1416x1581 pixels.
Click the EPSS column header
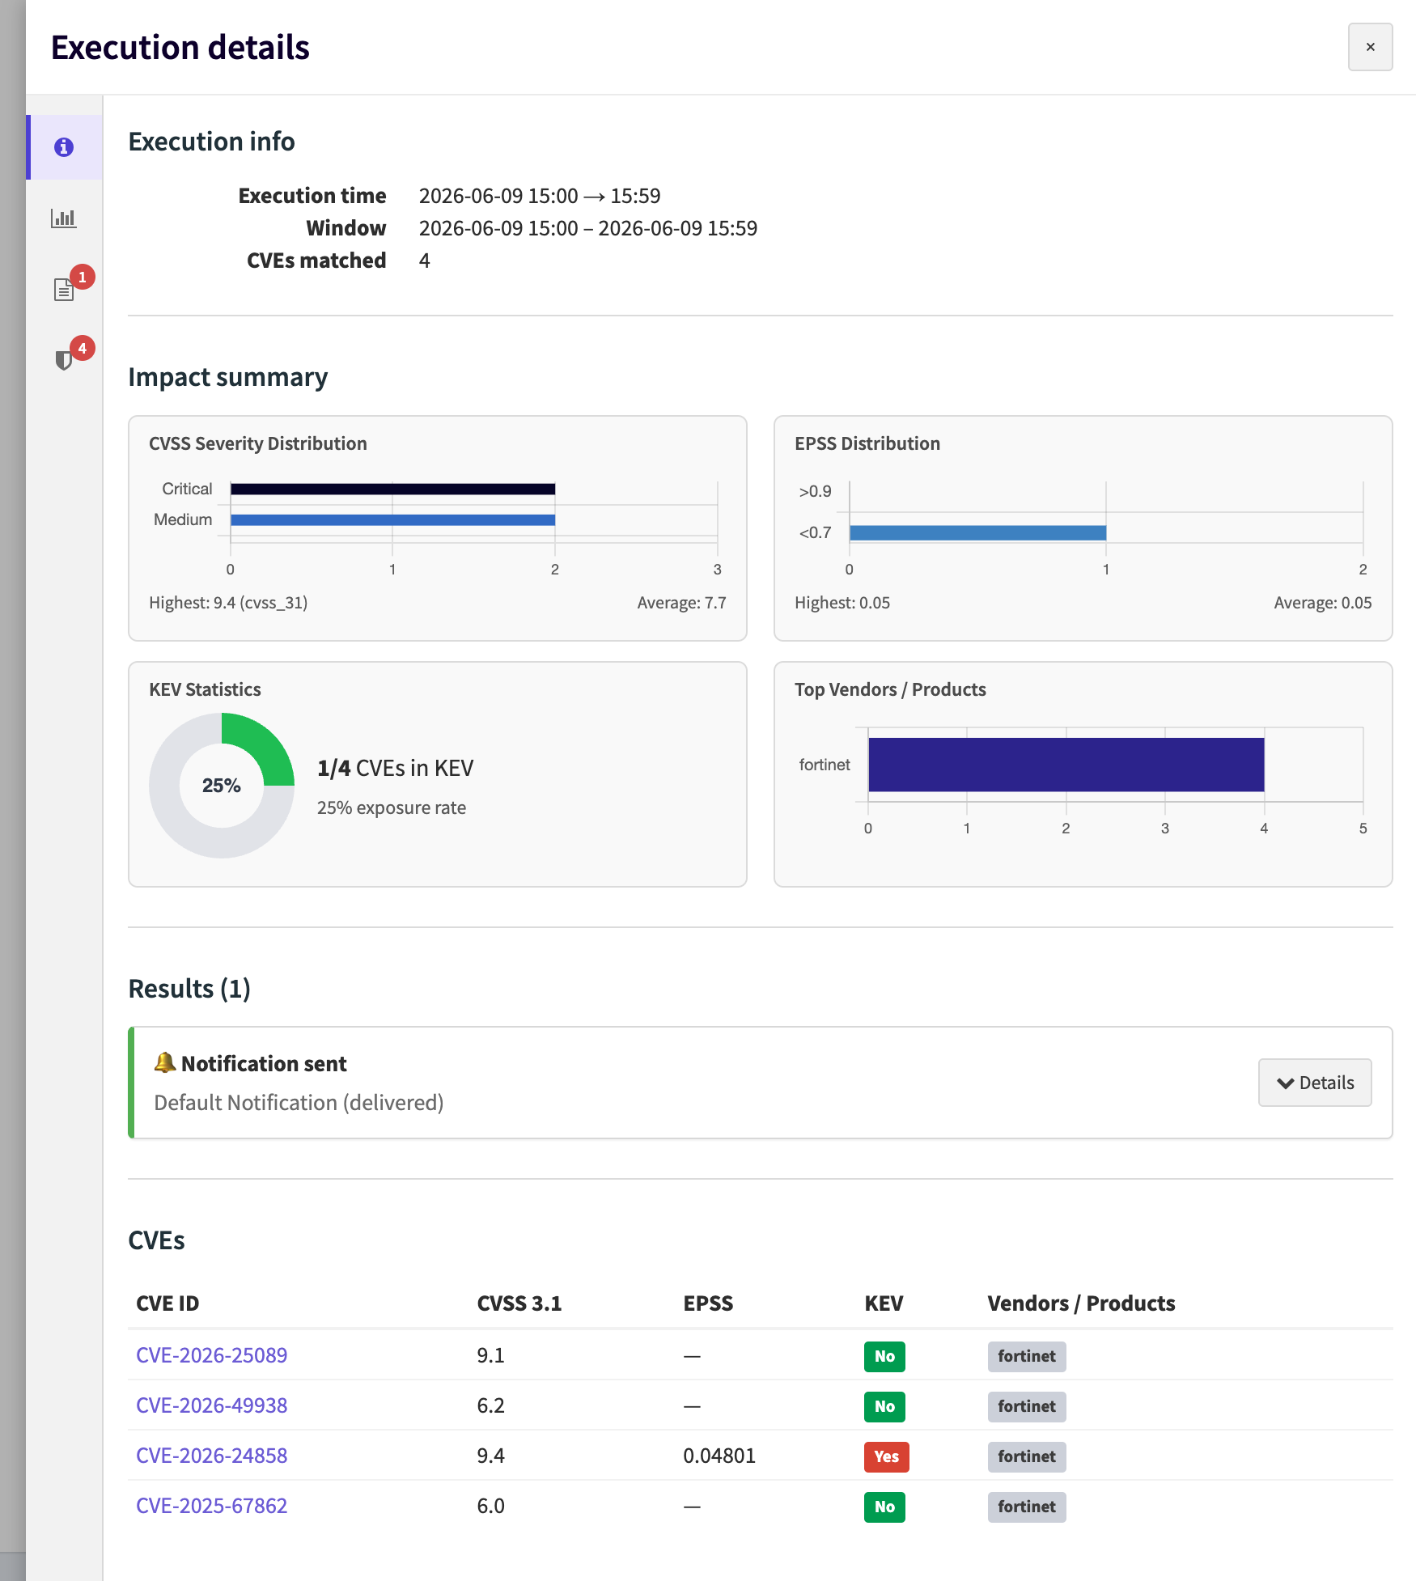[708, 1303]
